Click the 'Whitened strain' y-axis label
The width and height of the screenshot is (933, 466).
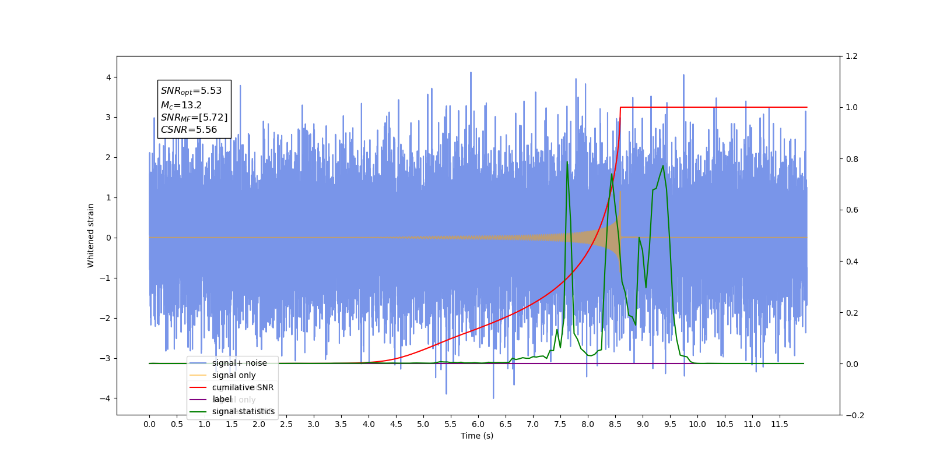91,235
